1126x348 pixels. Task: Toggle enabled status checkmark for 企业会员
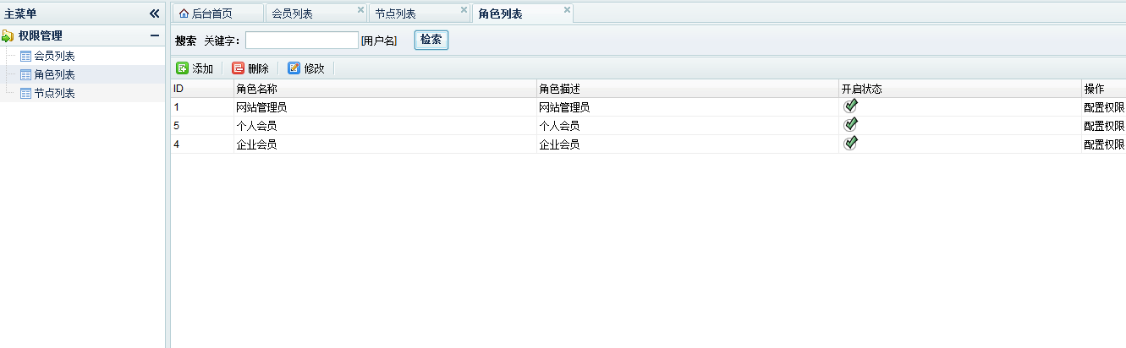(851, 143)
